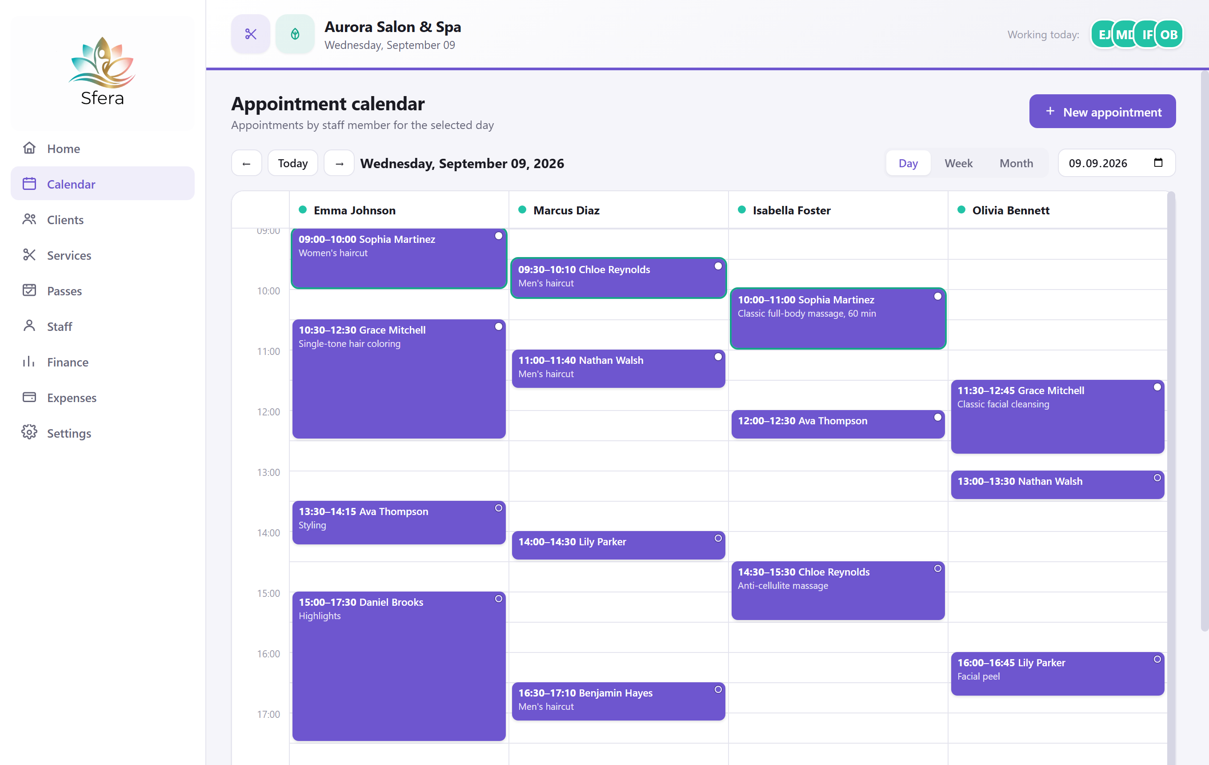
Task: Click the IF staff avatar
Action: click(1146, 35)
